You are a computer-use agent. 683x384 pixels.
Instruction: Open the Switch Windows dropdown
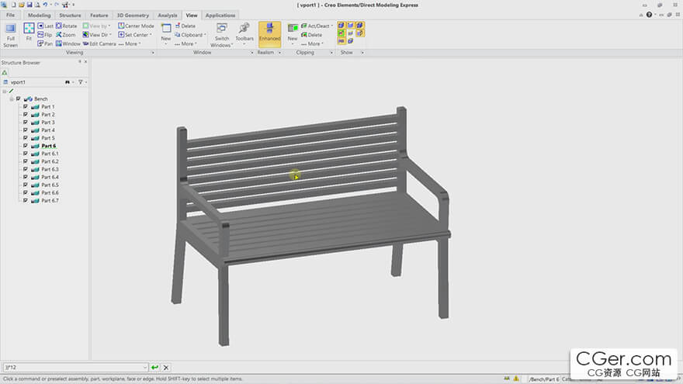click(x=222, y=35)
